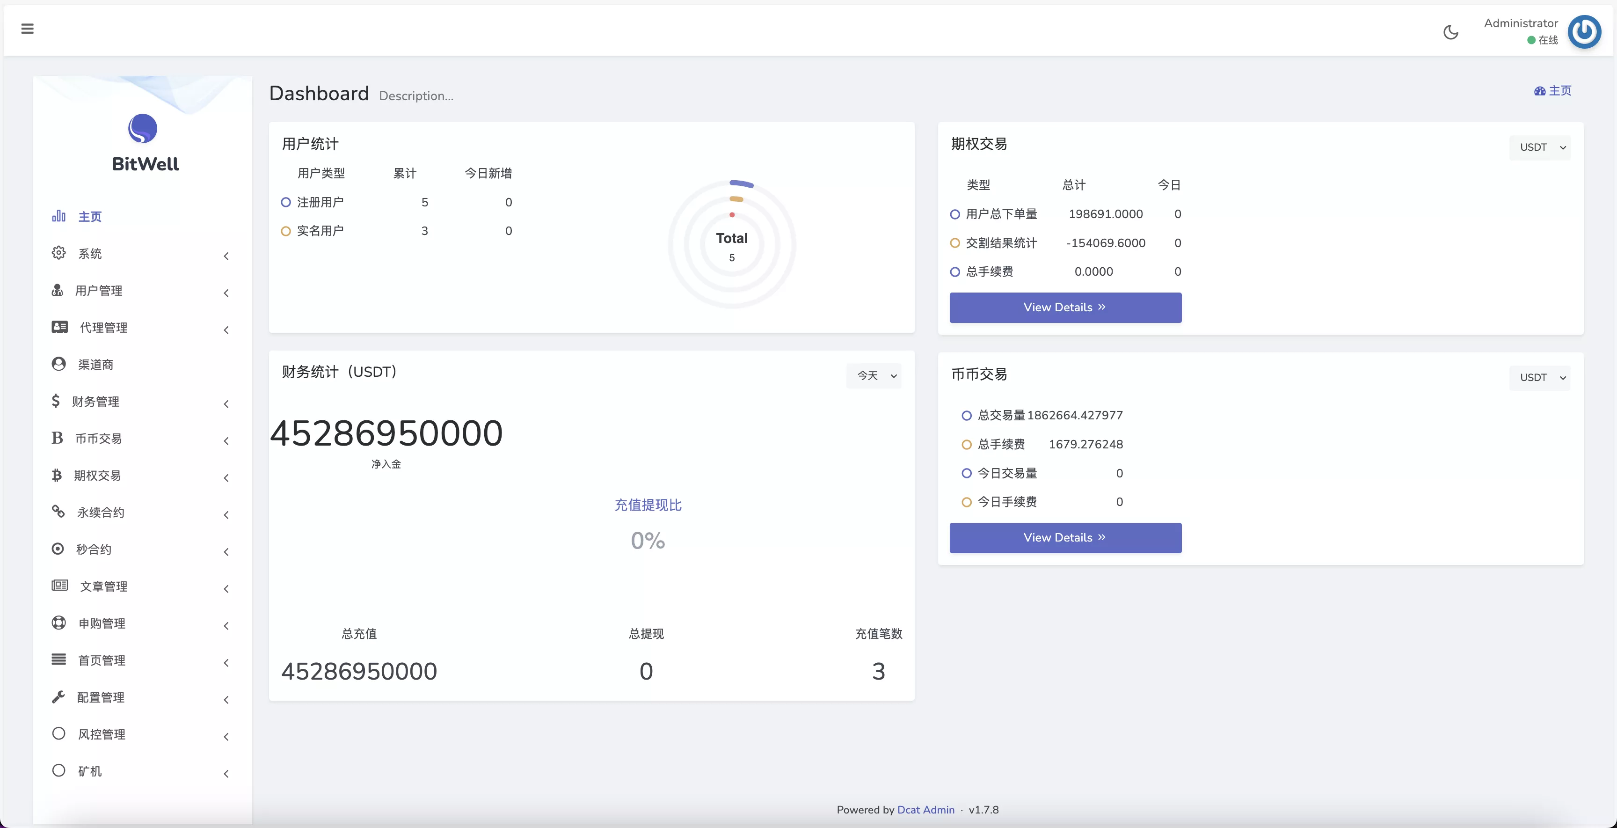Open the 今天 period dropdown
This screenshot has height=828, width=1617.
pyautogui.click(x=874, y=375)
